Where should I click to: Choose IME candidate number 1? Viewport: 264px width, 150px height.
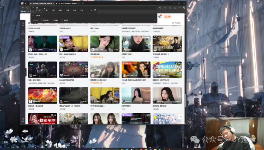click(39, 10)
